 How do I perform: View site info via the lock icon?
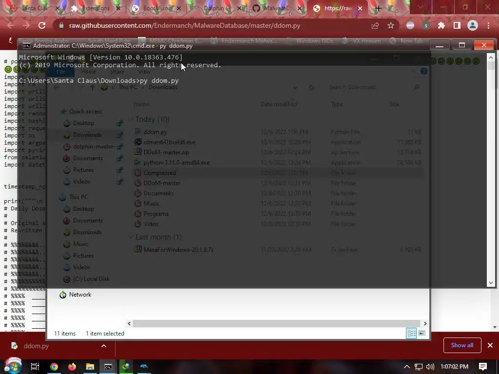point(61,25)
